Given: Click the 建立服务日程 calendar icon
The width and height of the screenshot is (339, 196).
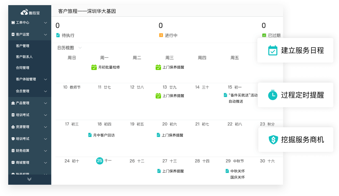Looking at the screenshot, I should coord(272,51).
